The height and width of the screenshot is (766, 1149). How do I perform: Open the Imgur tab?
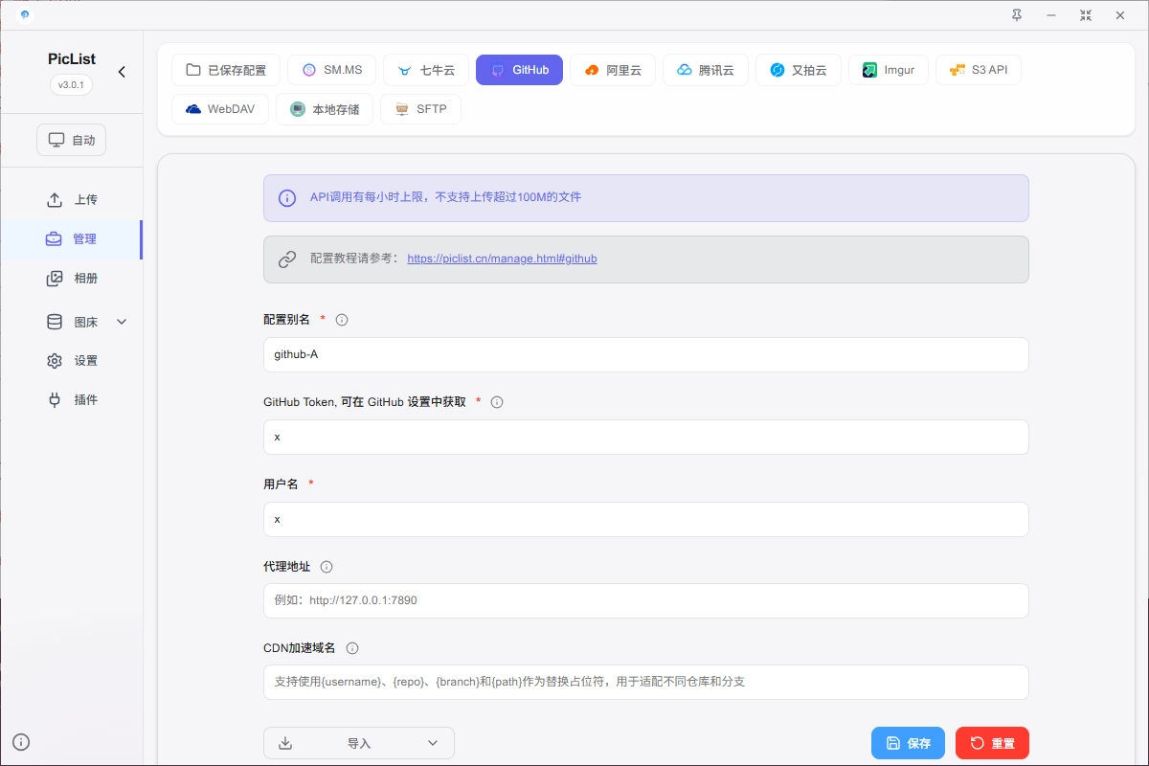[889, 70]
